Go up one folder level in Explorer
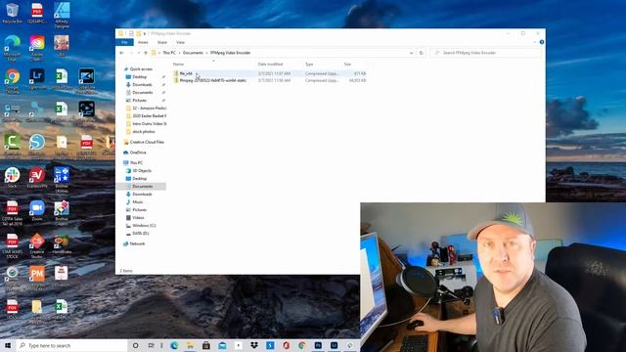Viewport: 626px width, 352px height. 146,53
